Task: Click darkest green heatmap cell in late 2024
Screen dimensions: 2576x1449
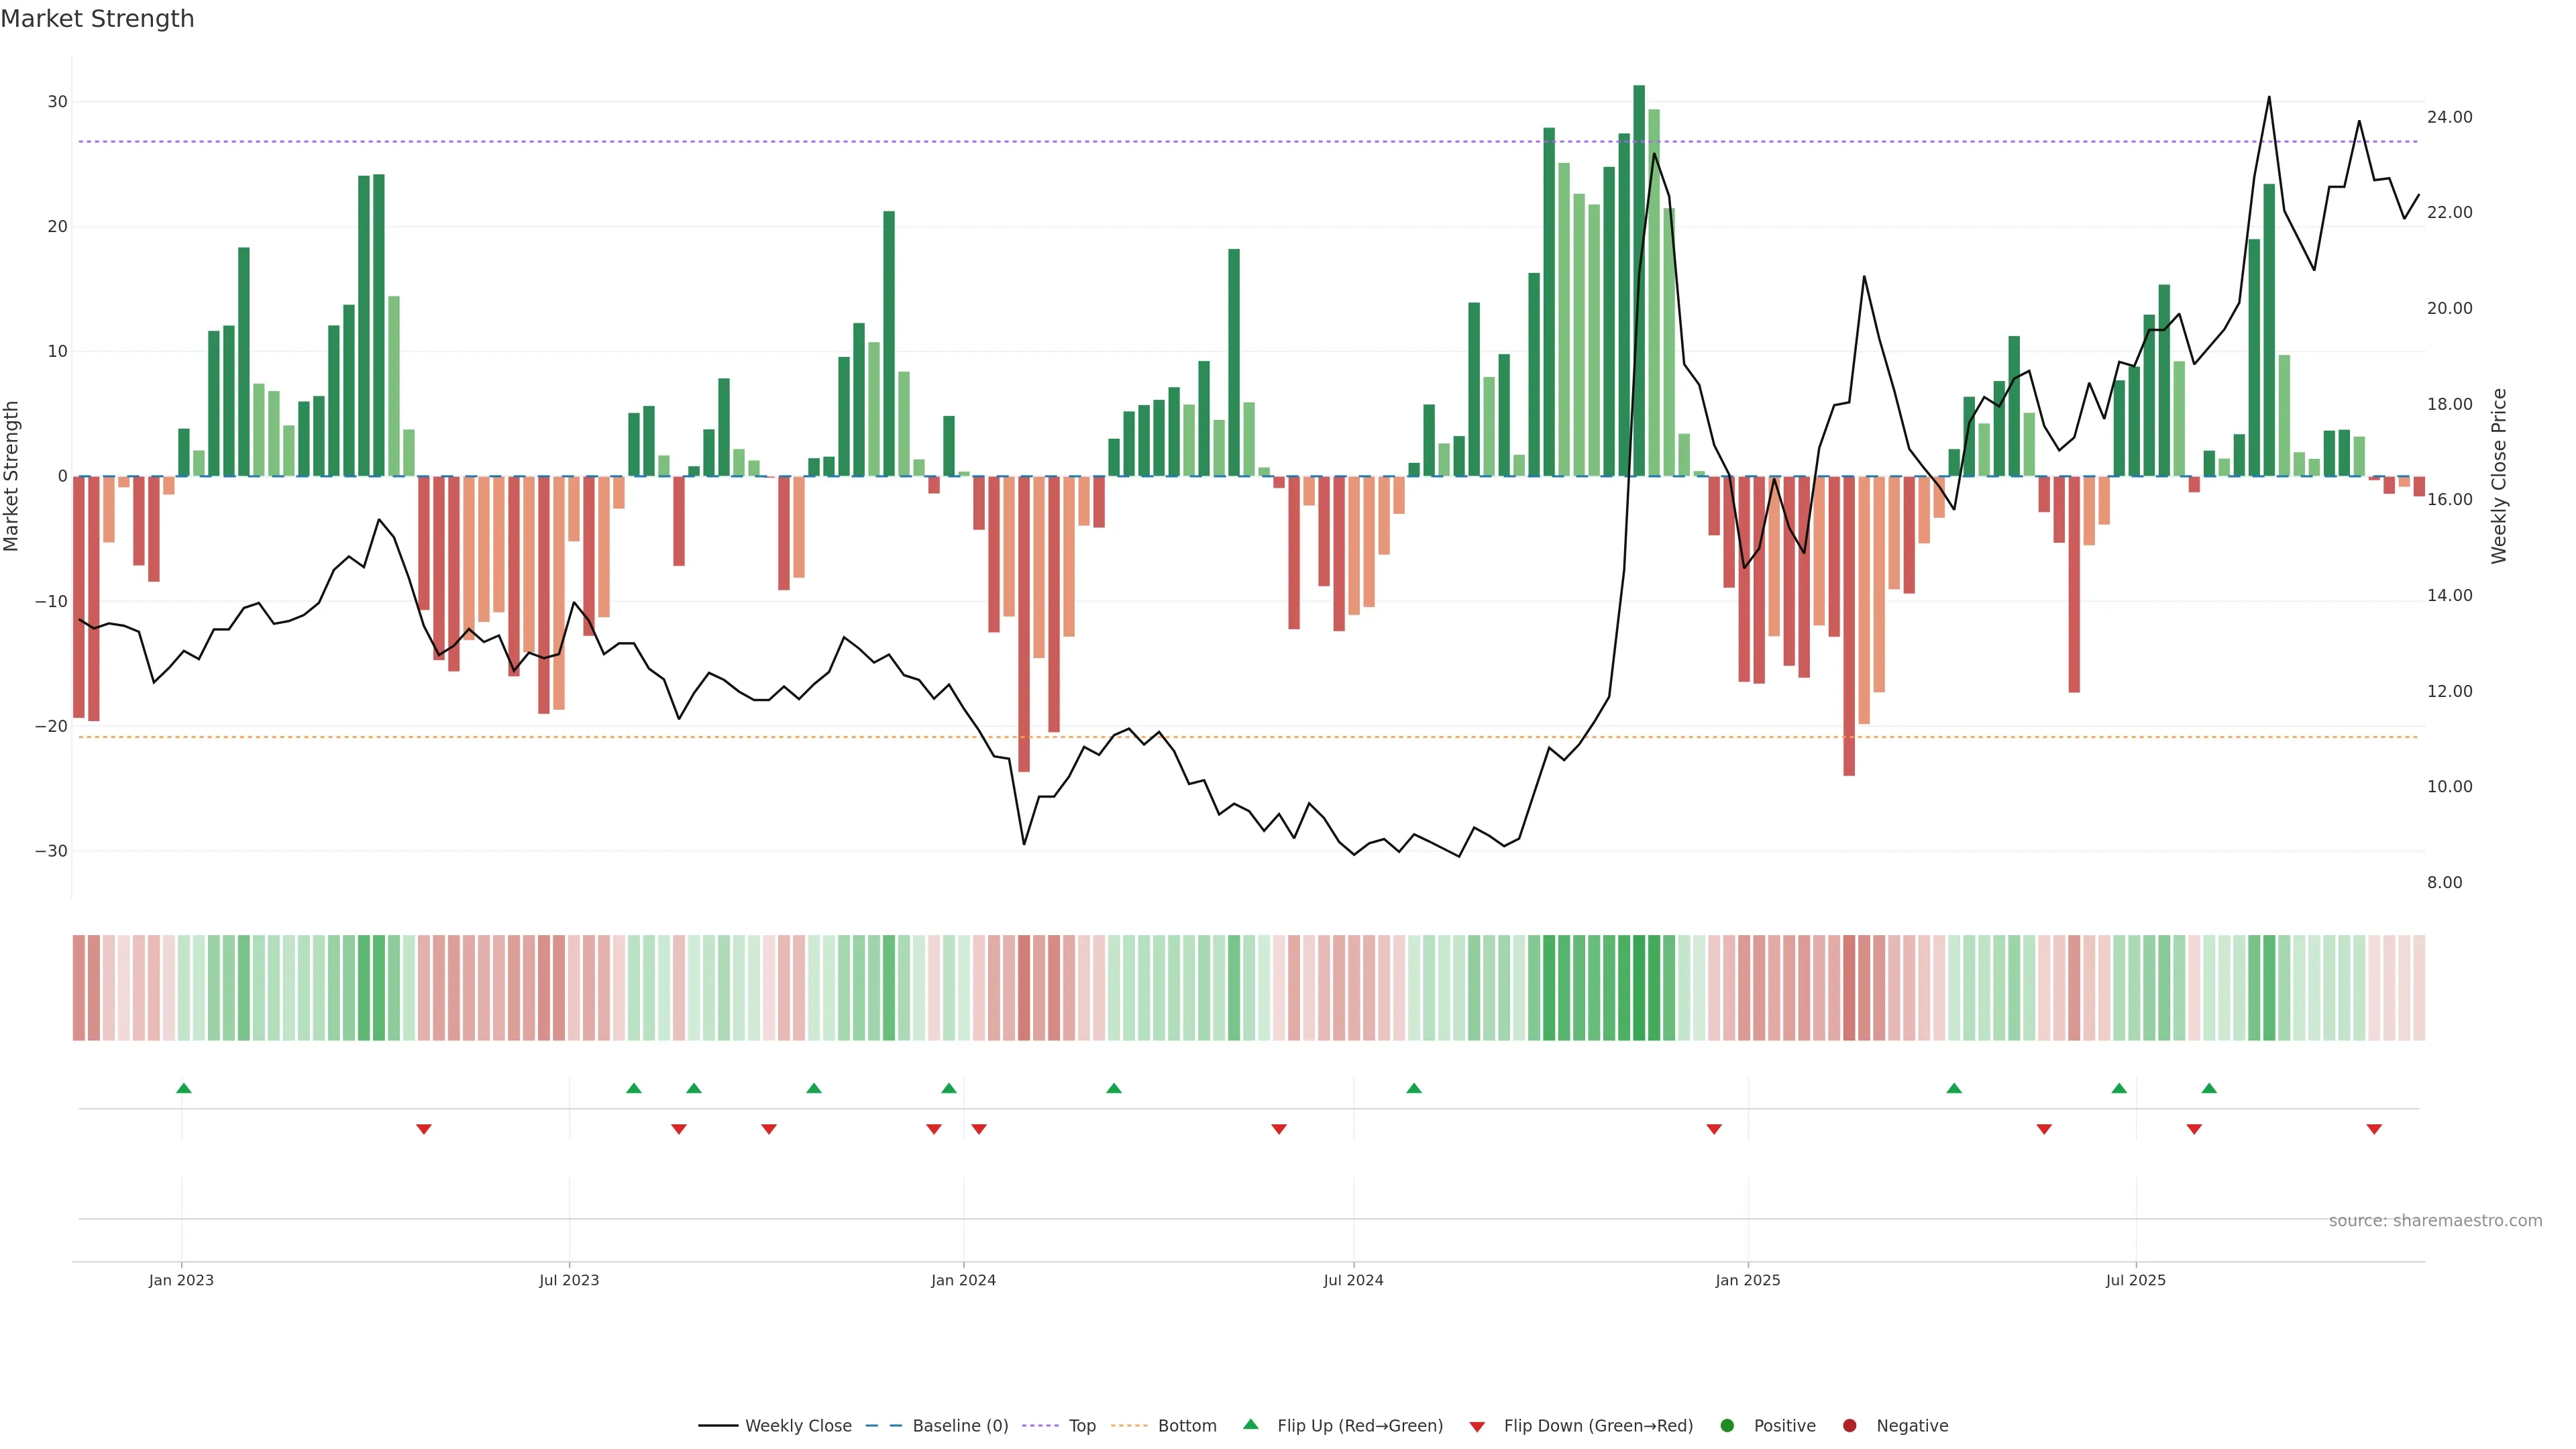Action: 1639,988
